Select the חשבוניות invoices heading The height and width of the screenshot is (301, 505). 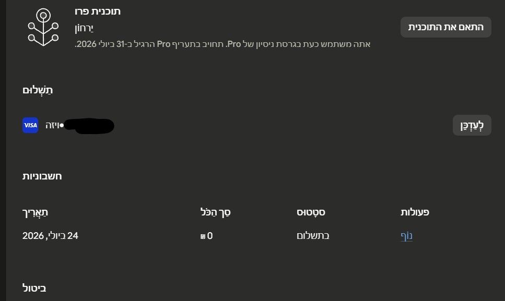pos(42,176)
